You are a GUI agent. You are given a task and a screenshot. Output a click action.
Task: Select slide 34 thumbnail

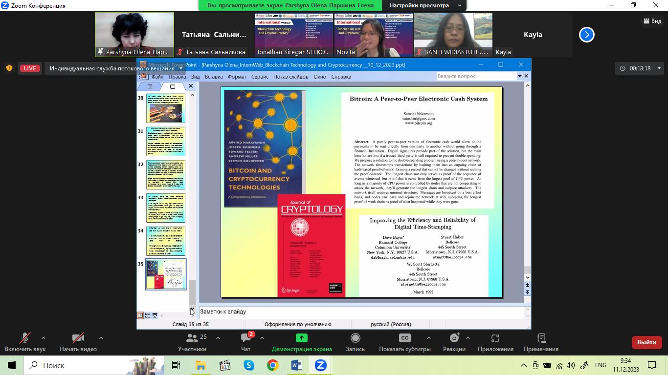(x=166, y=241)
